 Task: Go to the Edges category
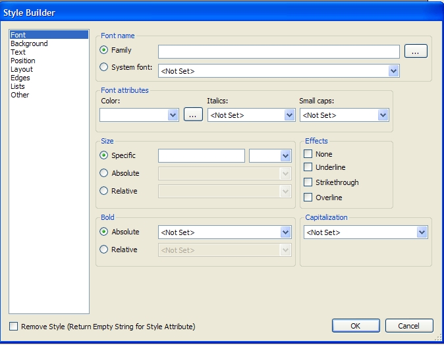pyautogui.click(x=20, y=78)
